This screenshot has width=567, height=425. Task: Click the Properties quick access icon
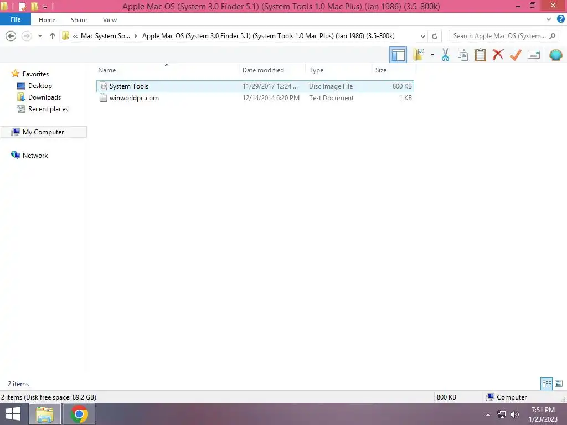point(22,6)
